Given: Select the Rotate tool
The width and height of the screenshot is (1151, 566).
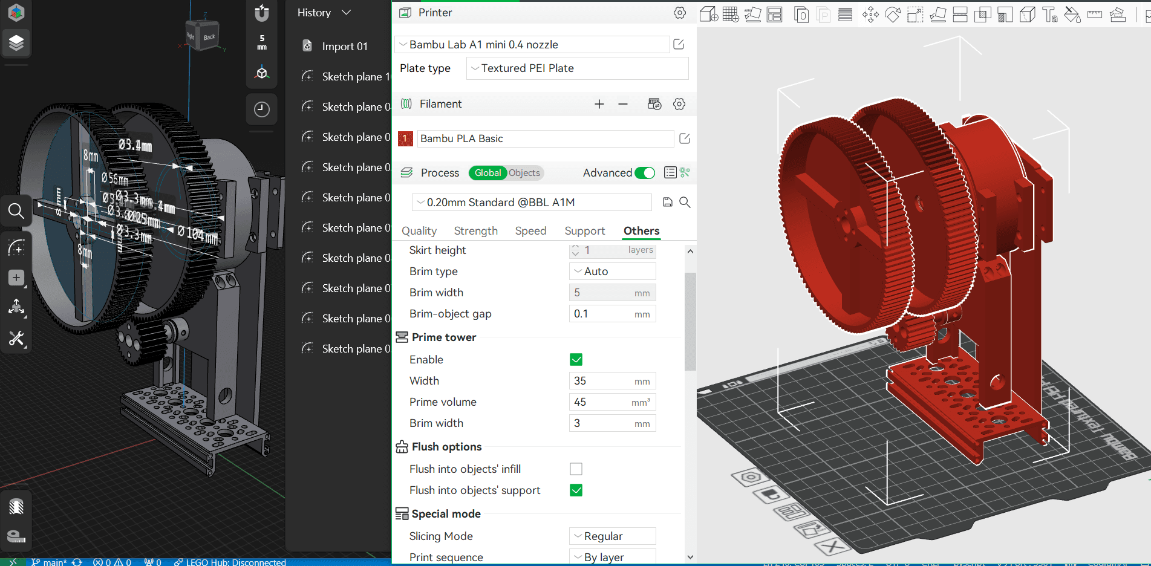Looking at the screenshot, I should (893, 15).
